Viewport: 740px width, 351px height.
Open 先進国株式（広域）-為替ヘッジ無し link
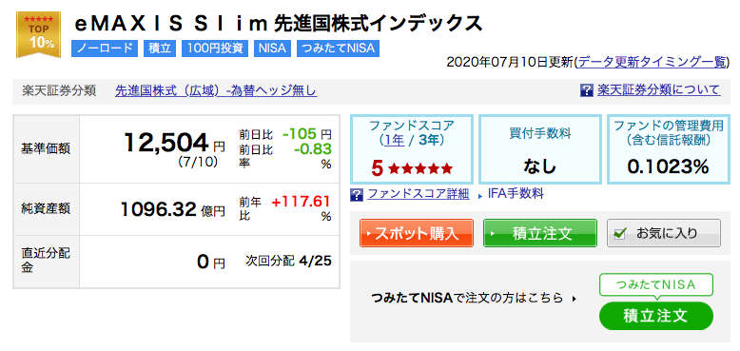click(216, 90)
